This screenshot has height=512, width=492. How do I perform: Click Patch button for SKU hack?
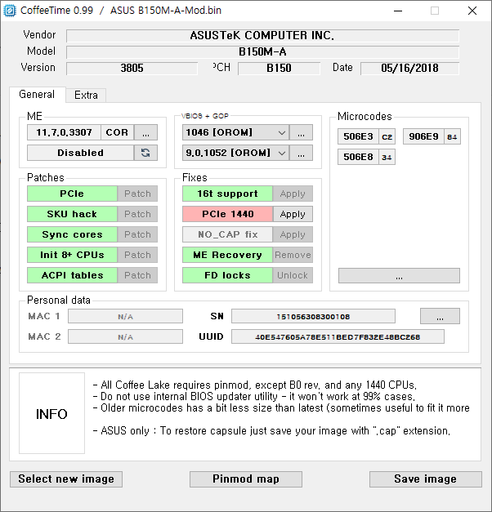(137, 214)
